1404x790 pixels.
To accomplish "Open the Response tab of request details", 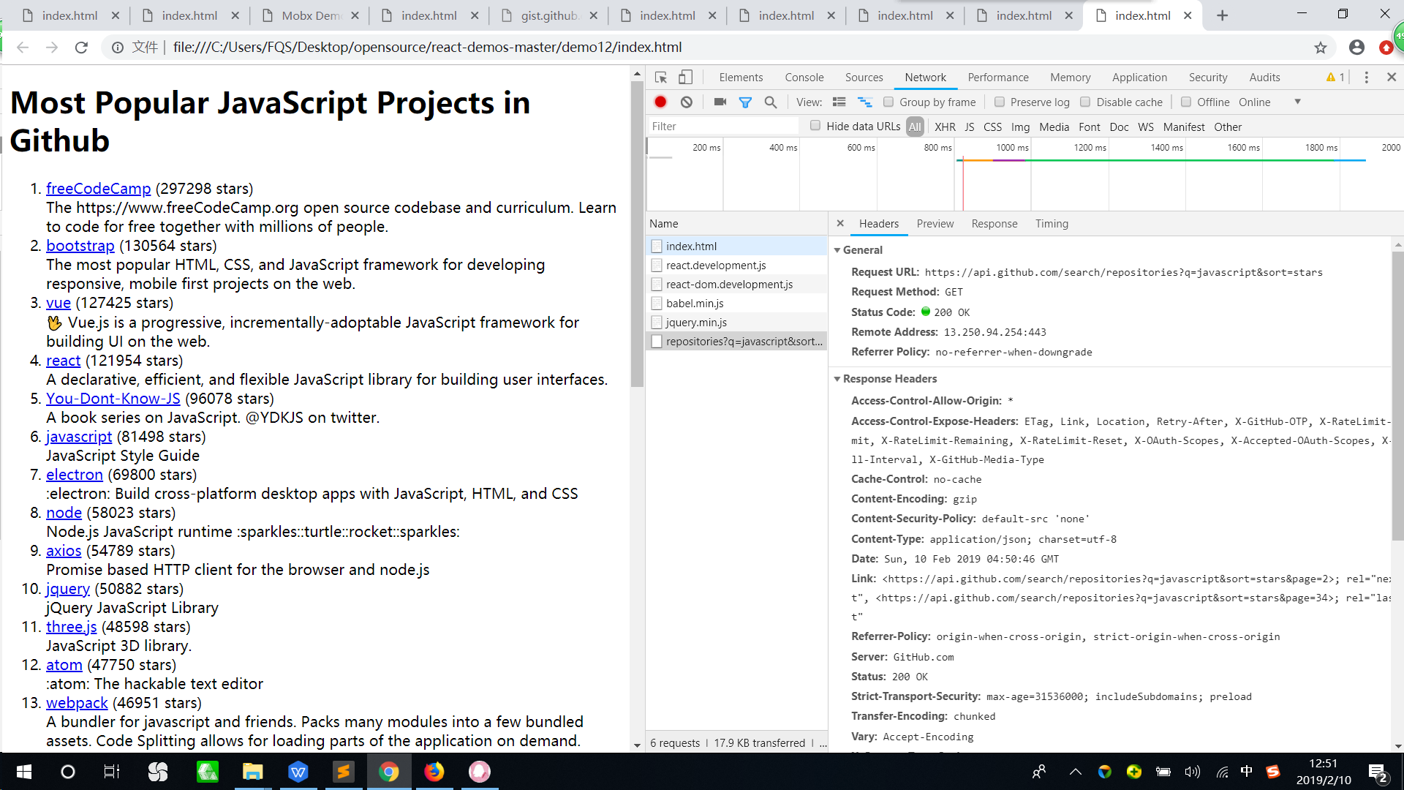I will pos(994,224).
